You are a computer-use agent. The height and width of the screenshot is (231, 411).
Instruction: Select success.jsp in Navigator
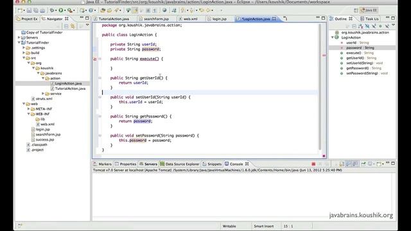point(45,140)
